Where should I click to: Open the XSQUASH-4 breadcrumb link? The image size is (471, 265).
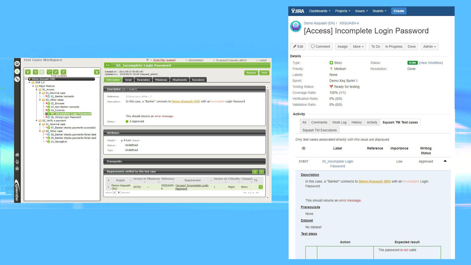(349, 23)
